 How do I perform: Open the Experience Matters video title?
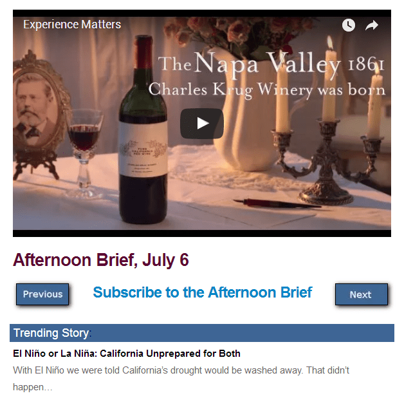(x=72, y=24)
